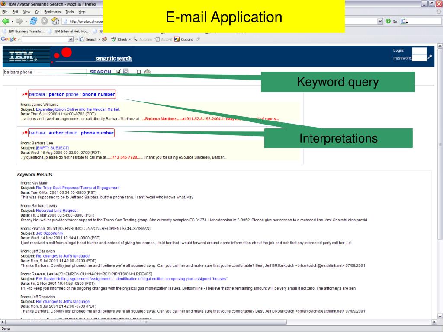This screenshot has height=332, width=443.
Task: Open the [EMPTY SUBJECT] email link
Action: [52, 148]
